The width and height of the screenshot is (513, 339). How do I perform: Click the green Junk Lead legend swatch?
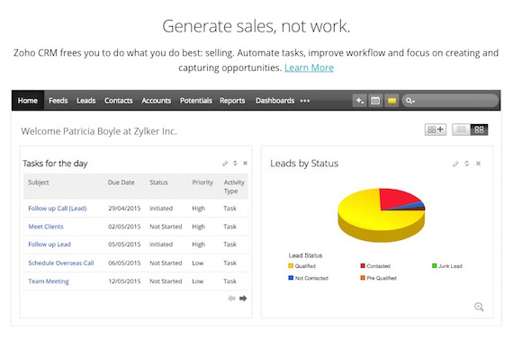pos(434,266)
